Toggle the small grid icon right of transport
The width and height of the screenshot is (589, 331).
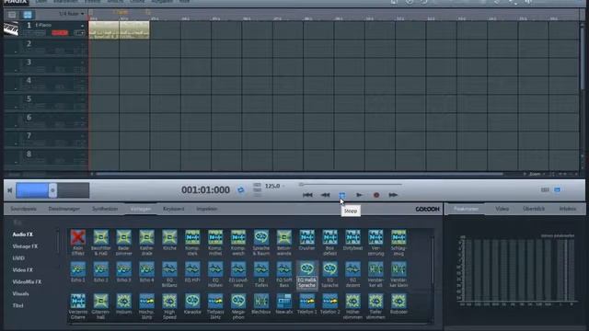click(545, 190)
